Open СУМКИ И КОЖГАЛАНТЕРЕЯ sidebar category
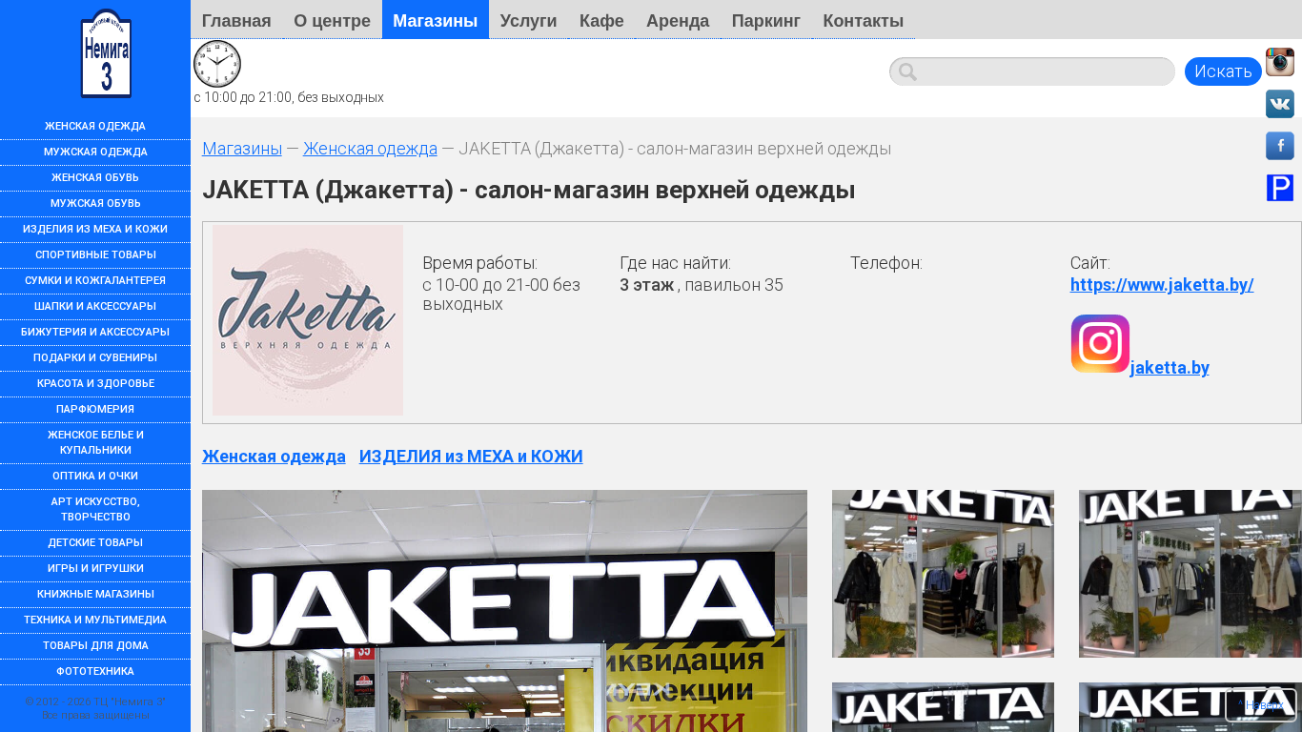Screen dimensions: 1302x732 click(x=95, y=280)
